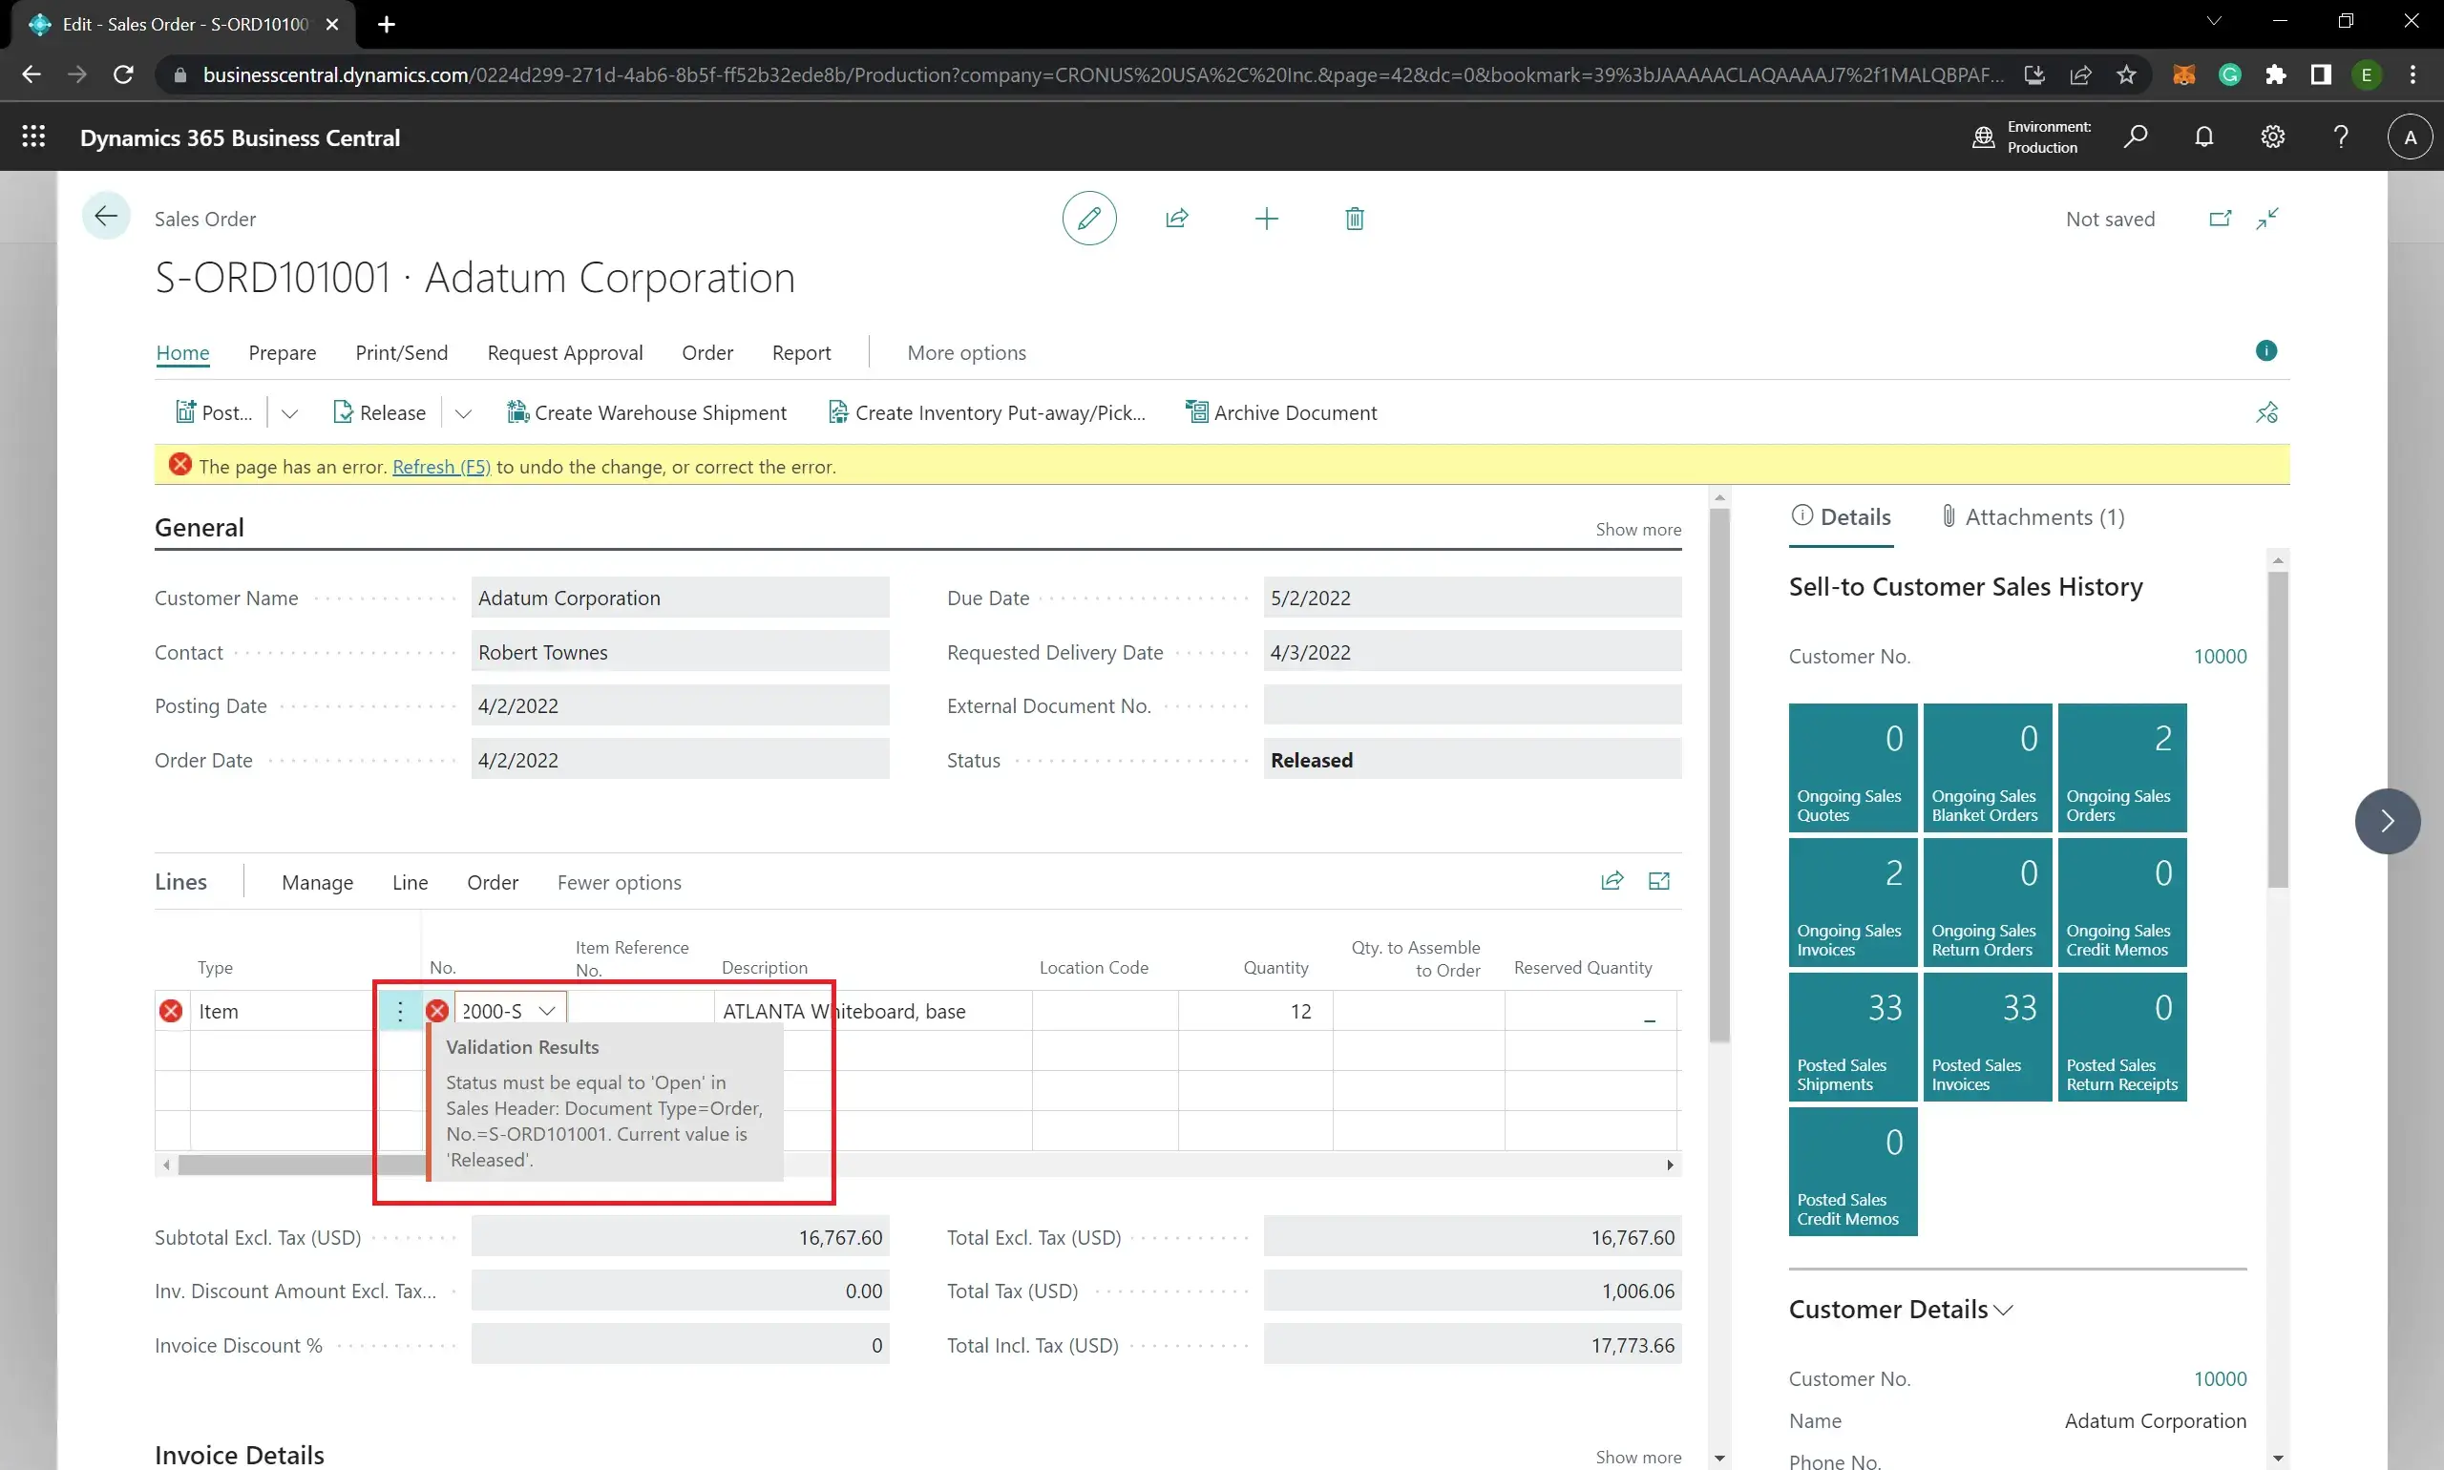This screenshot has width=2444, height=1470.
Task: Open the item No. 2000-S dropdown
Action: tap(547, 1010)
